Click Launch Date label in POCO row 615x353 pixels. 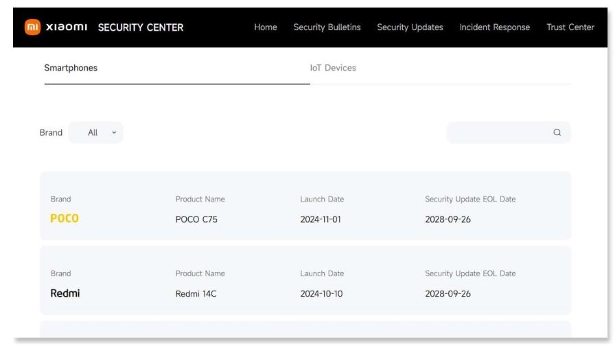tap(322, 199)
